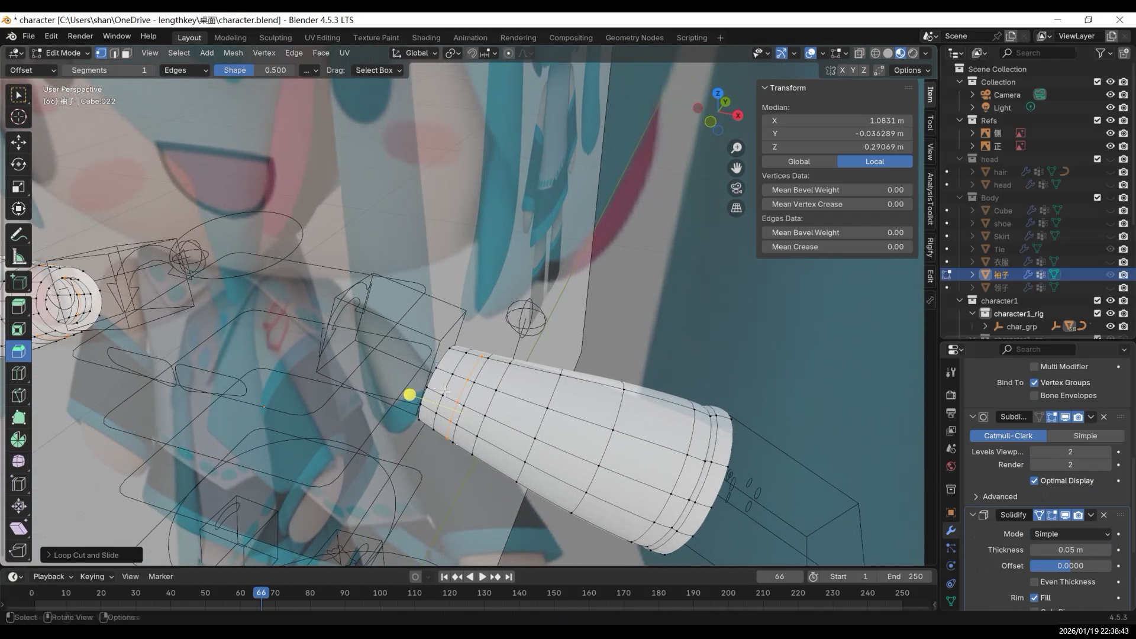This screenshot has height=639, width=1136.
Task: Open the Mesh menu
Action: coord(233,53)
